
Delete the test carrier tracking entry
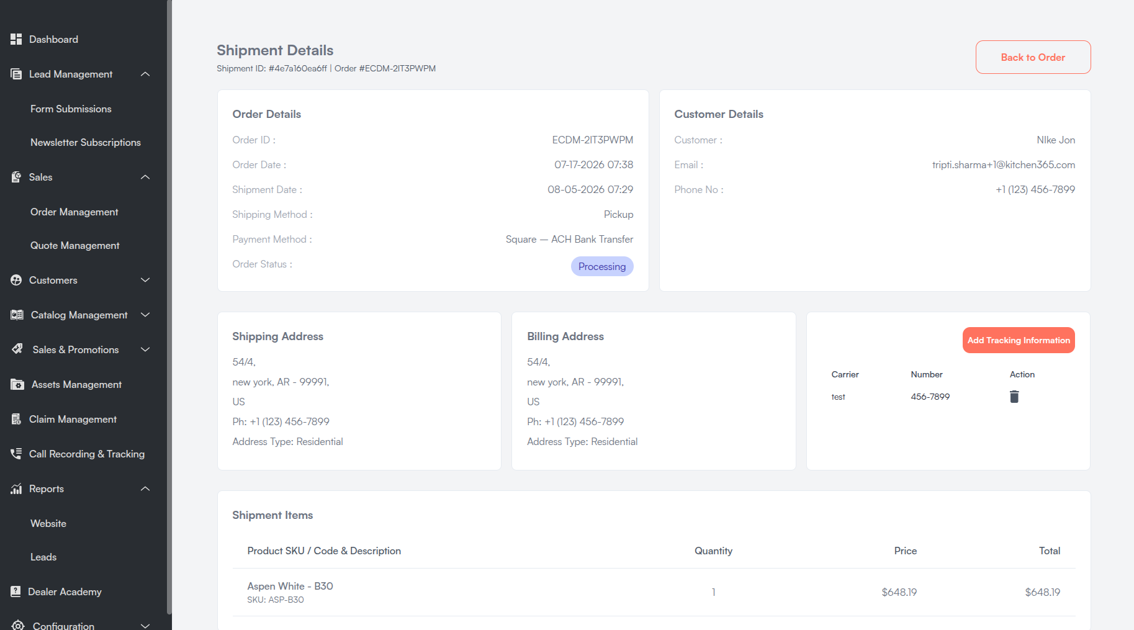click(x=1014, y=397)
